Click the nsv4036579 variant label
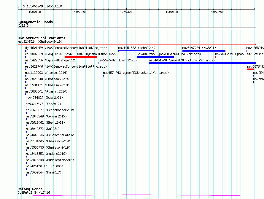 pos(239,54)
